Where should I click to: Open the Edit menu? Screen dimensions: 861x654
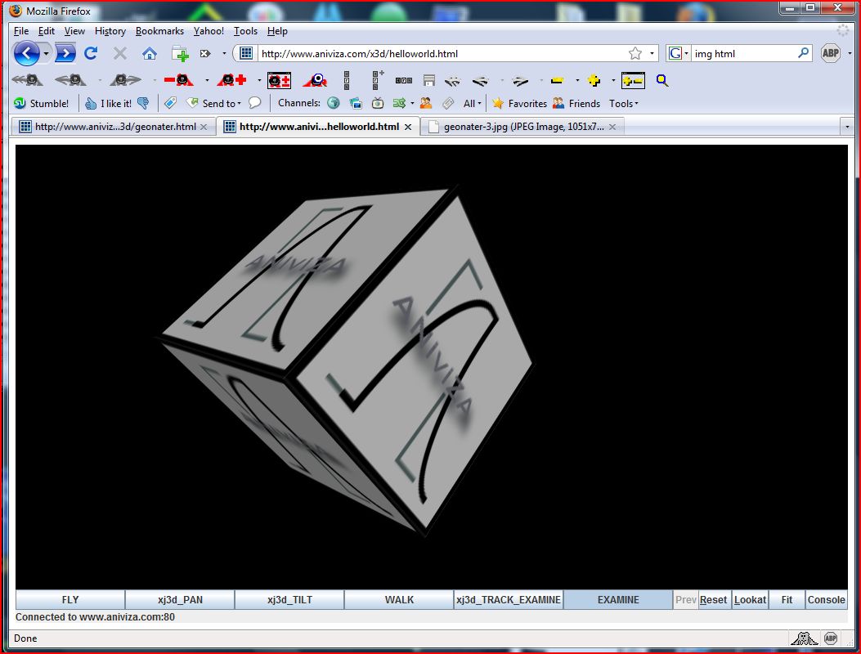point(46,31)
